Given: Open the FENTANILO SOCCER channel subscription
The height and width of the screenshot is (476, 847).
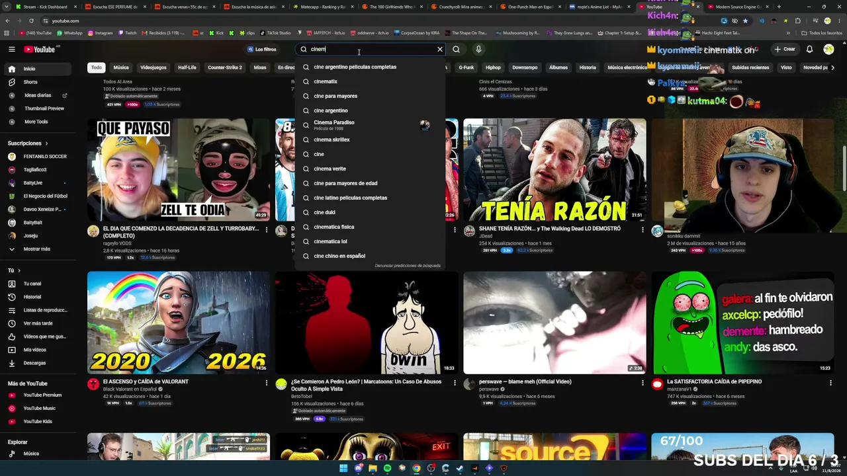Looking at the screenshot, I should coord(38,157).
